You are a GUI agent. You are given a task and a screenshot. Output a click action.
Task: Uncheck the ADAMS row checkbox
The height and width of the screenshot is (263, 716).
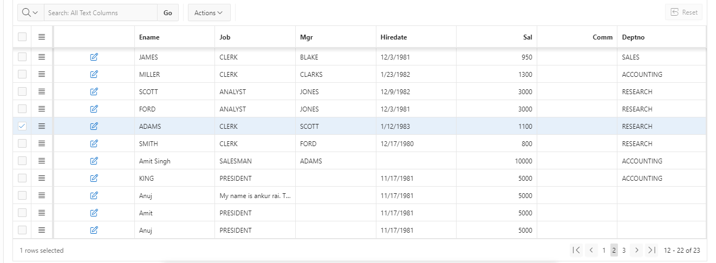pos(22,126)
